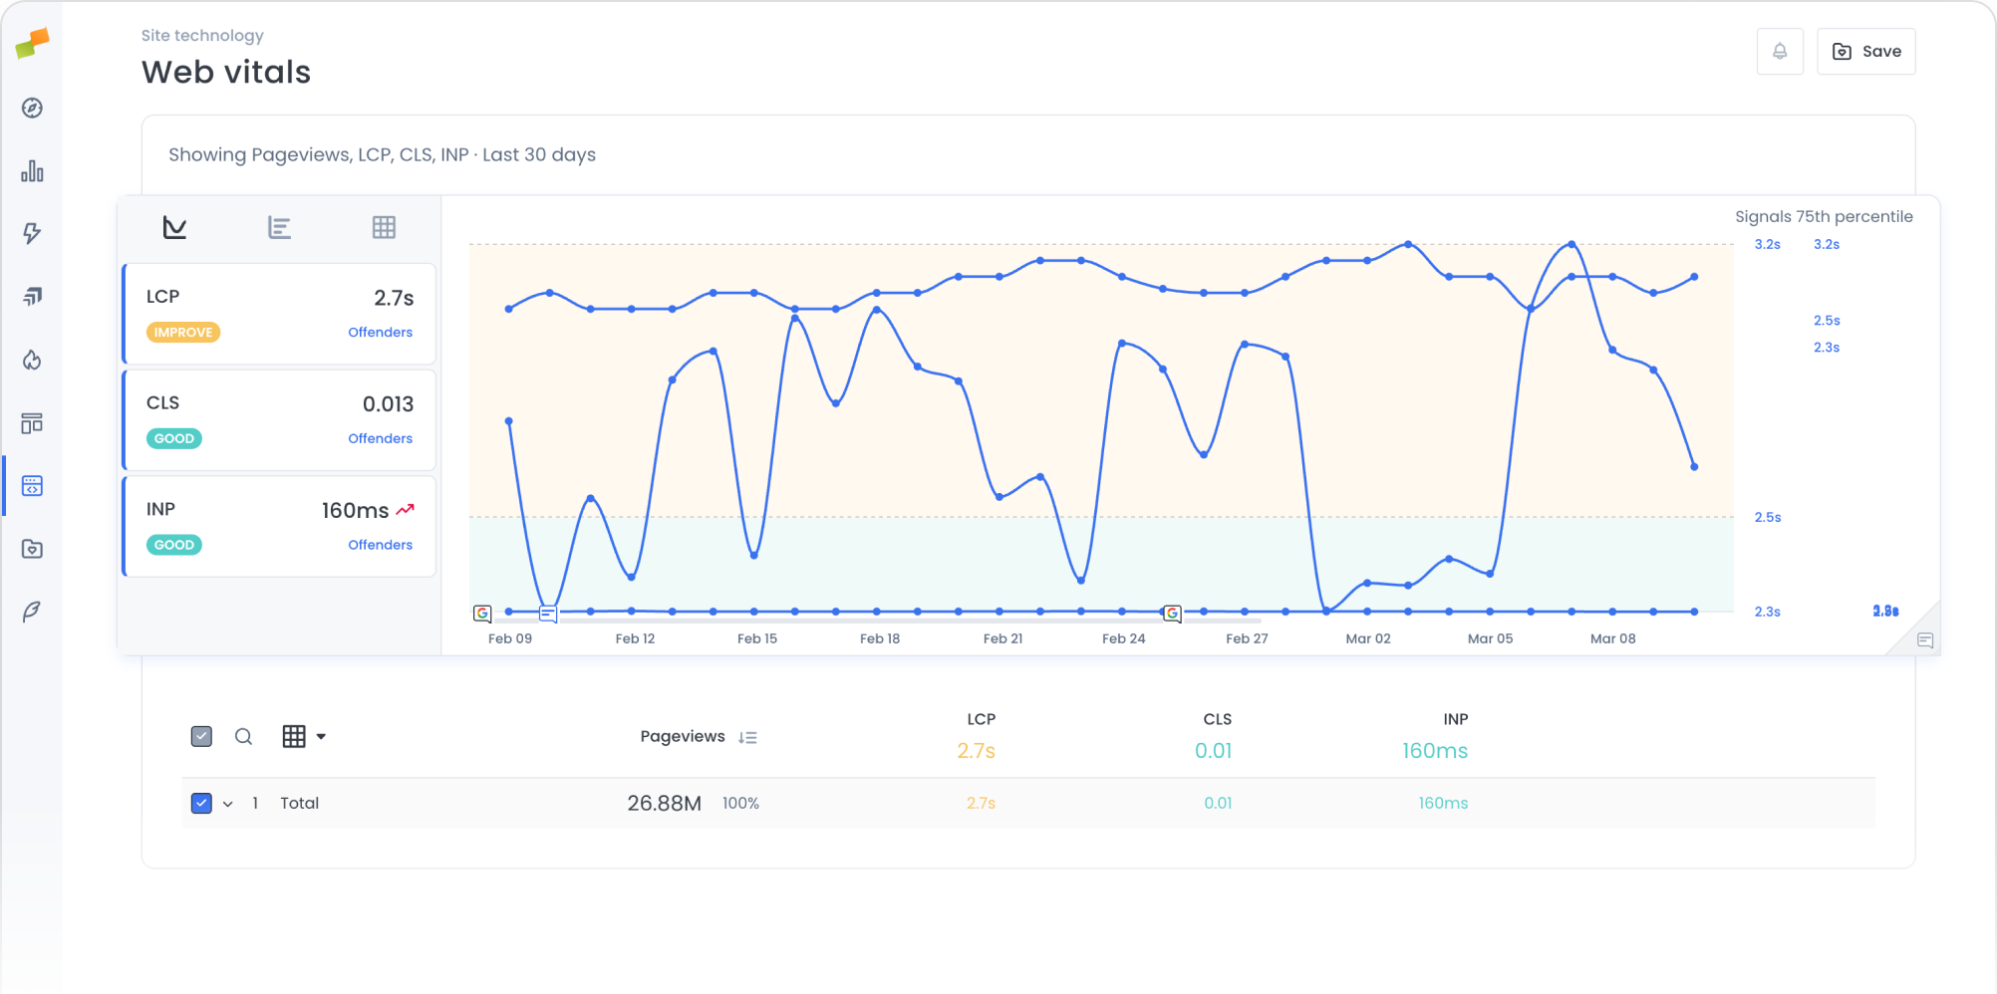Screen dimensions: 1997x994
Task: Click the feather icon at sidebar bottom
Action: 32,611
